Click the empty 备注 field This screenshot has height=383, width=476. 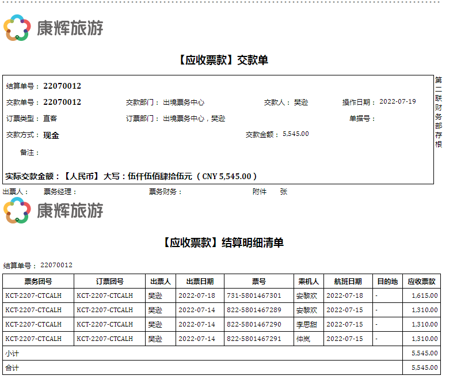[x=115, y=153]
